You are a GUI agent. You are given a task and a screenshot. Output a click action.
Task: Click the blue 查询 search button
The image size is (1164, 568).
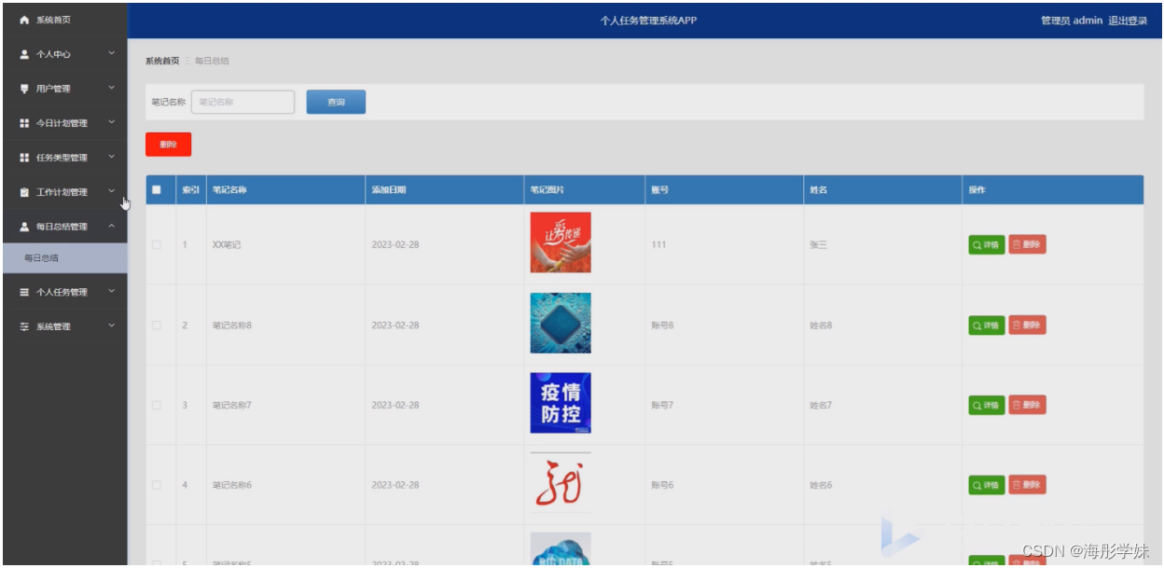336,102
